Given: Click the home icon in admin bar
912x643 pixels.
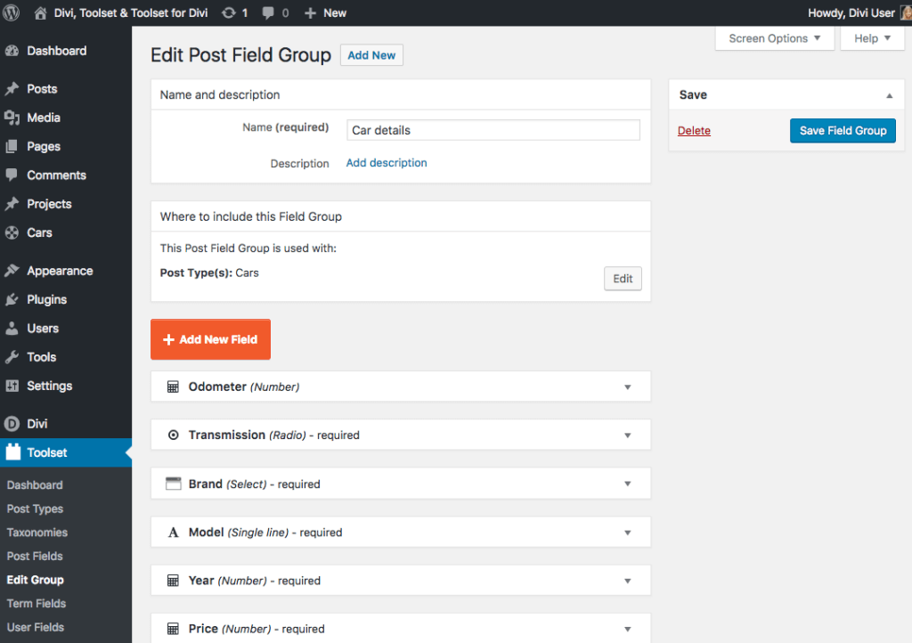Looking at the screenshot, I should click(x=40, y=12).
